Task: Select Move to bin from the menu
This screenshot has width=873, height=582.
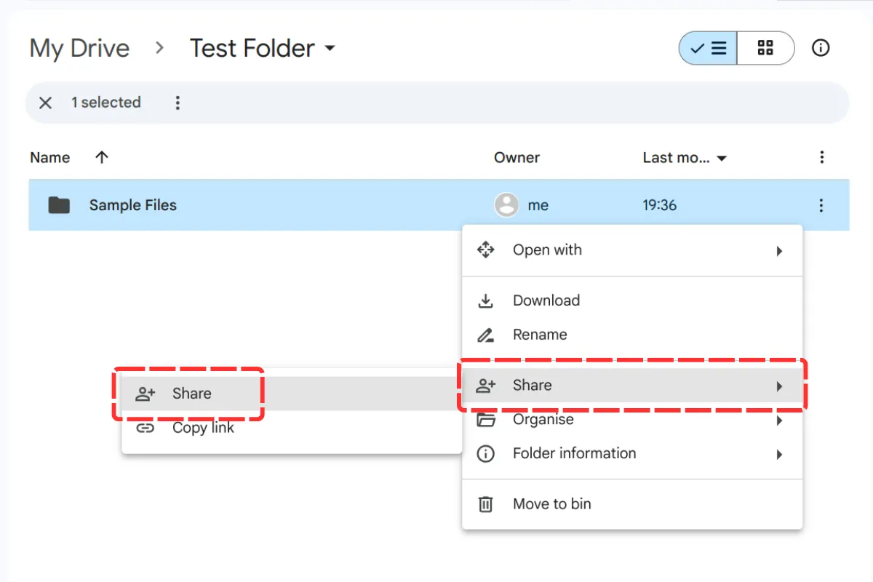Action: [x=553, y=503]
